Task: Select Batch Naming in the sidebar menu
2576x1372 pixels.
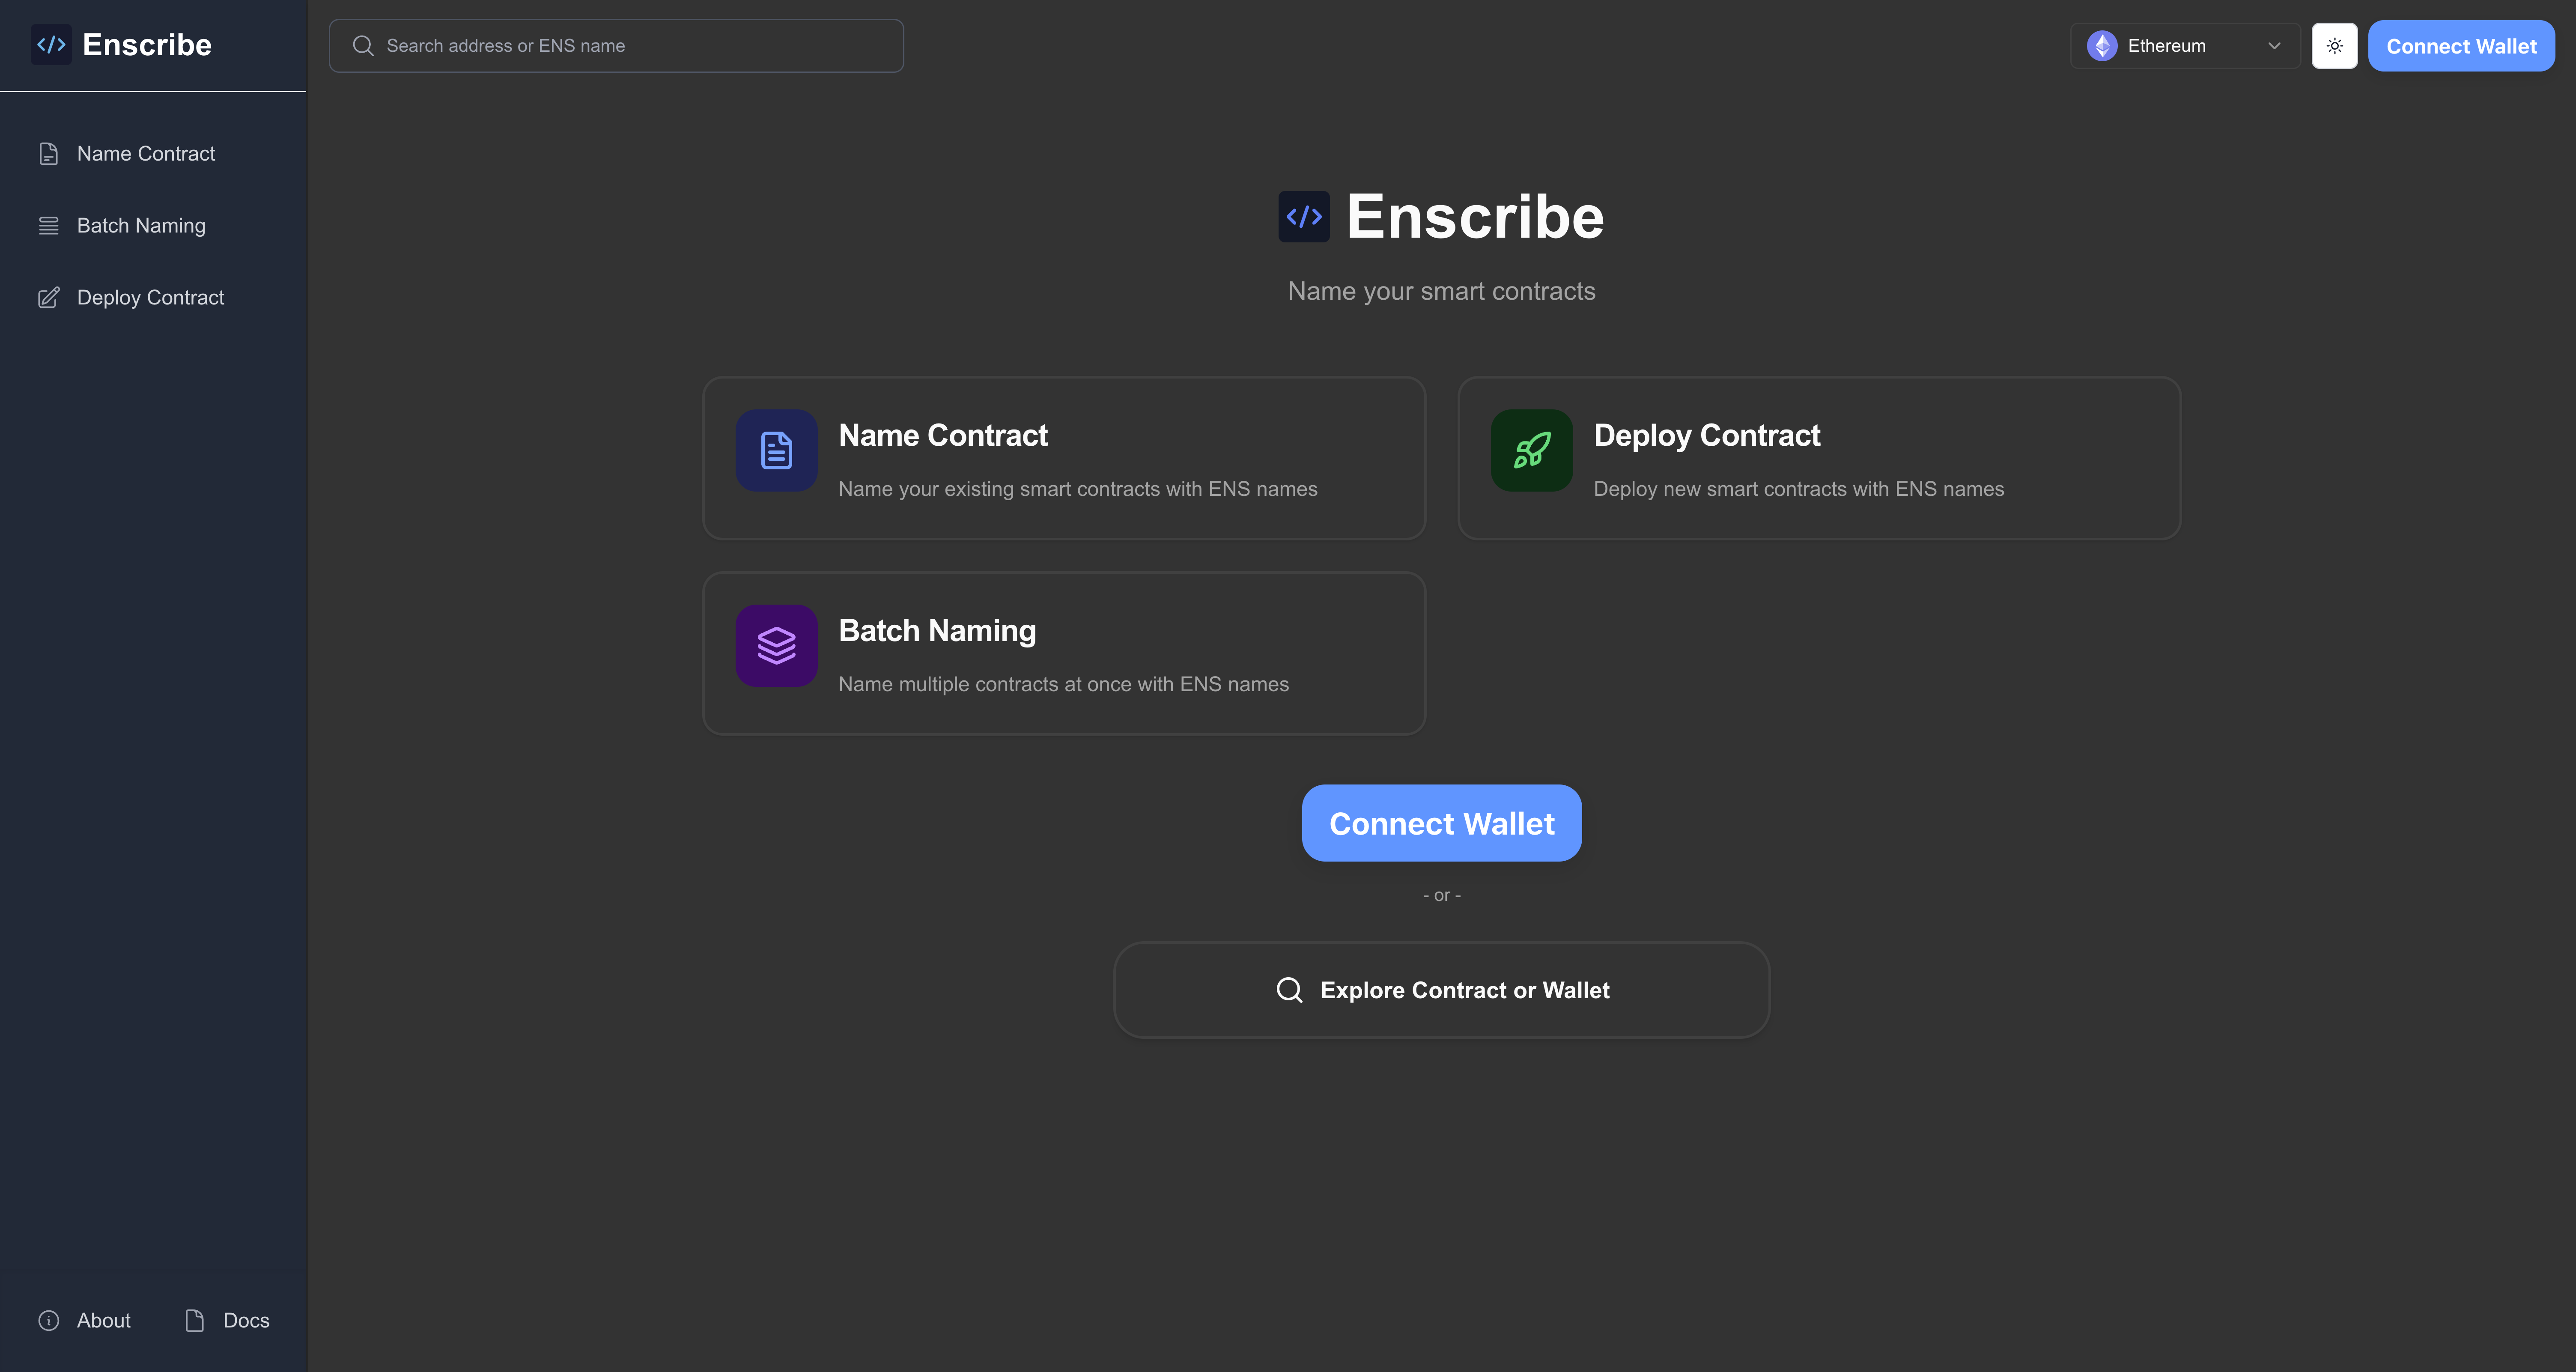Action: (141, 225)
